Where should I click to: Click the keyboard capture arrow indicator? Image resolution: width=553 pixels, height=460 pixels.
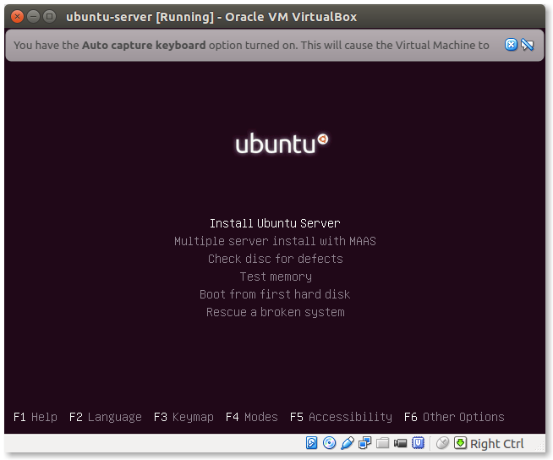[460, 443]
